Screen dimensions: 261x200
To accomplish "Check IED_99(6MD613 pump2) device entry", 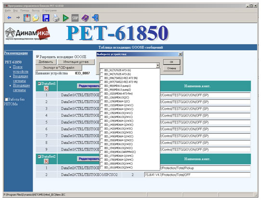I will 102,90.
